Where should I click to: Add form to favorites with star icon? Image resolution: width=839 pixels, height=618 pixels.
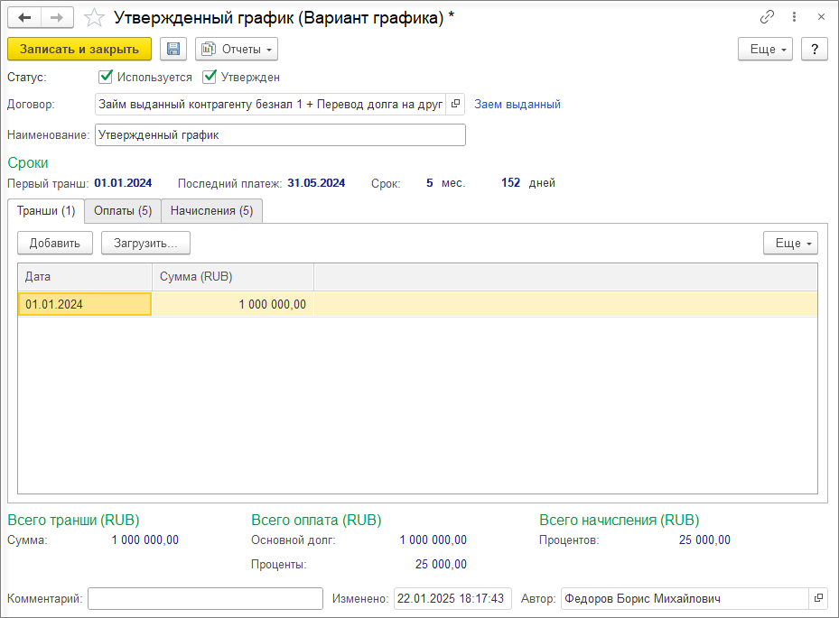(94, 18)
